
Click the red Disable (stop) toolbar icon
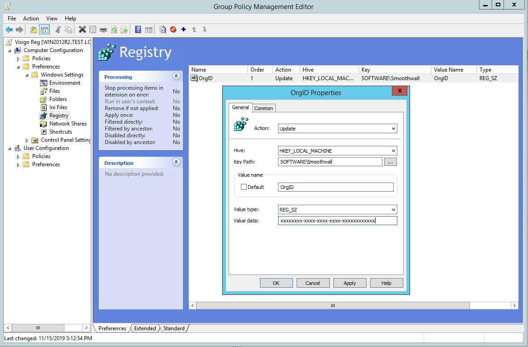174,29
